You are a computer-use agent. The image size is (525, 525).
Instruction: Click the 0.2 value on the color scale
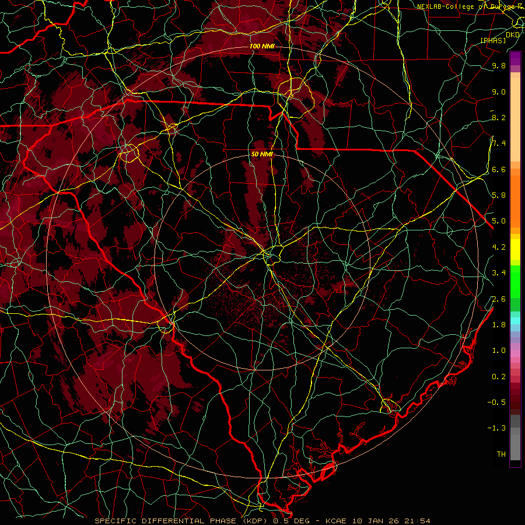point(499,377)
